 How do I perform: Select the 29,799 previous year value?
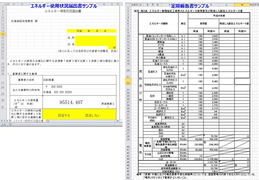point(211,168)
